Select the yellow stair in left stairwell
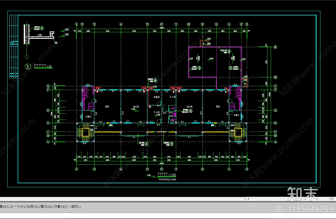The image size is (336, 219). coord(86,132)
